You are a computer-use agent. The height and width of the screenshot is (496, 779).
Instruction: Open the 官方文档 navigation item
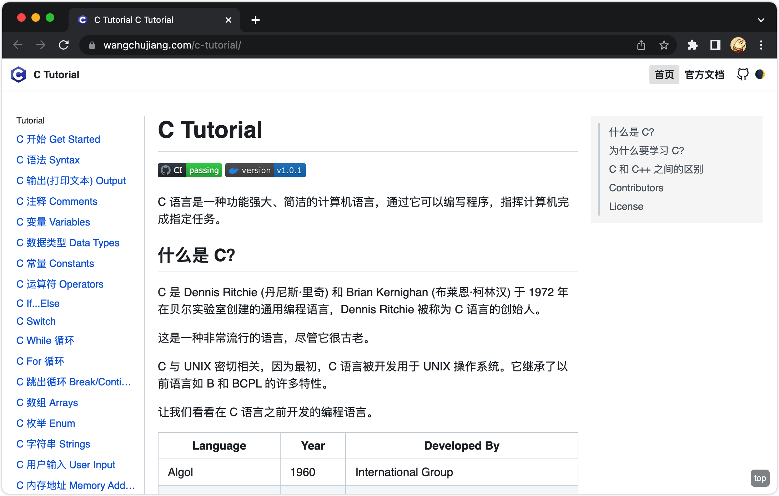click(704, 75)
